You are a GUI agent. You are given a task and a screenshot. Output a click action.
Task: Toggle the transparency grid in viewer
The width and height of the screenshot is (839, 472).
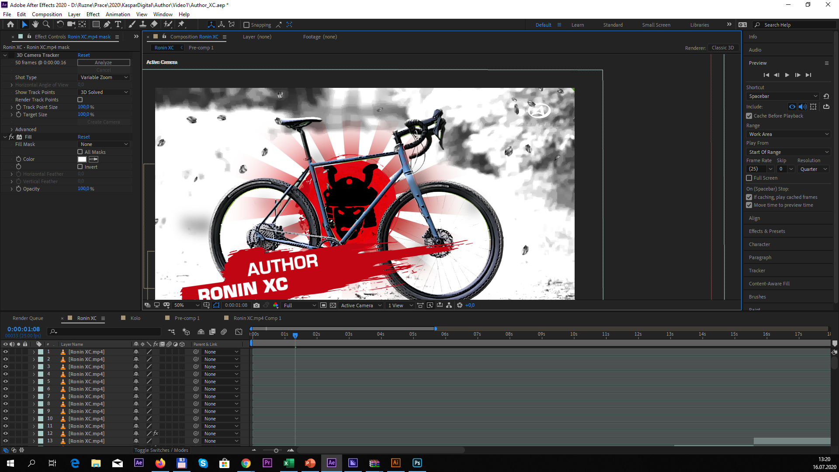333,305
